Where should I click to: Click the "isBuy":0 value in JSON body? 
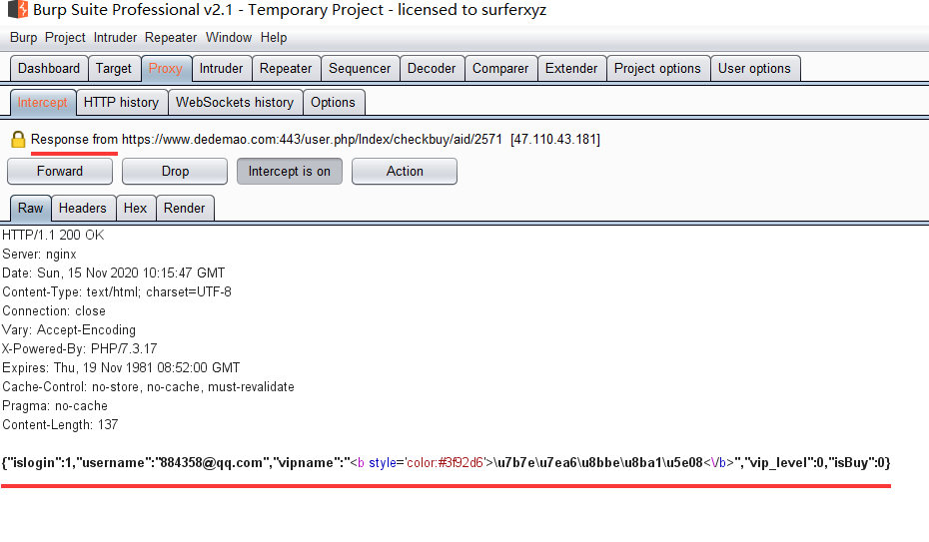tap(856, 463)
